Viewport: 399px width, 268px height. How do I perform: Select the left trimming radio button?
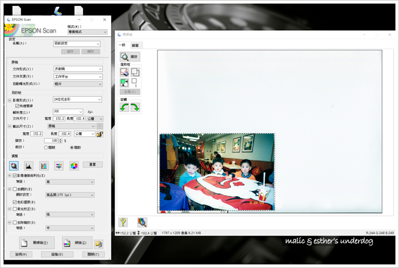(46, 148)
